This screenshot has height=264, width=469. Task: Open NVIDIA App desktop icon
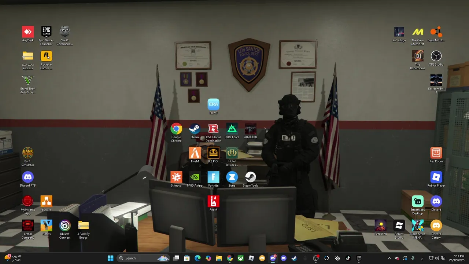click(195, 179)
